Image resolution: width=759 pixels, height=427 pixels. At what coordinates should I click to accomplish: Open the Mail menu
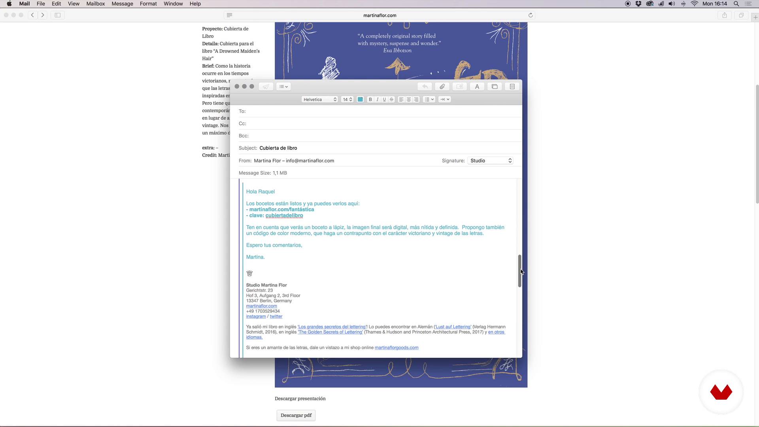coord(25,4)
